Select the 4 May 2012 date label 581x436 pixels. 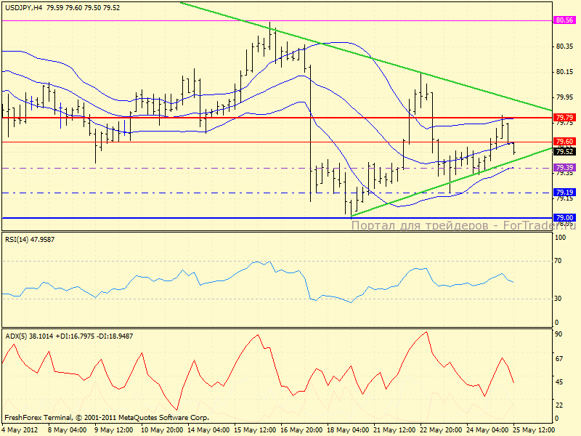click(x=20, y=429)
